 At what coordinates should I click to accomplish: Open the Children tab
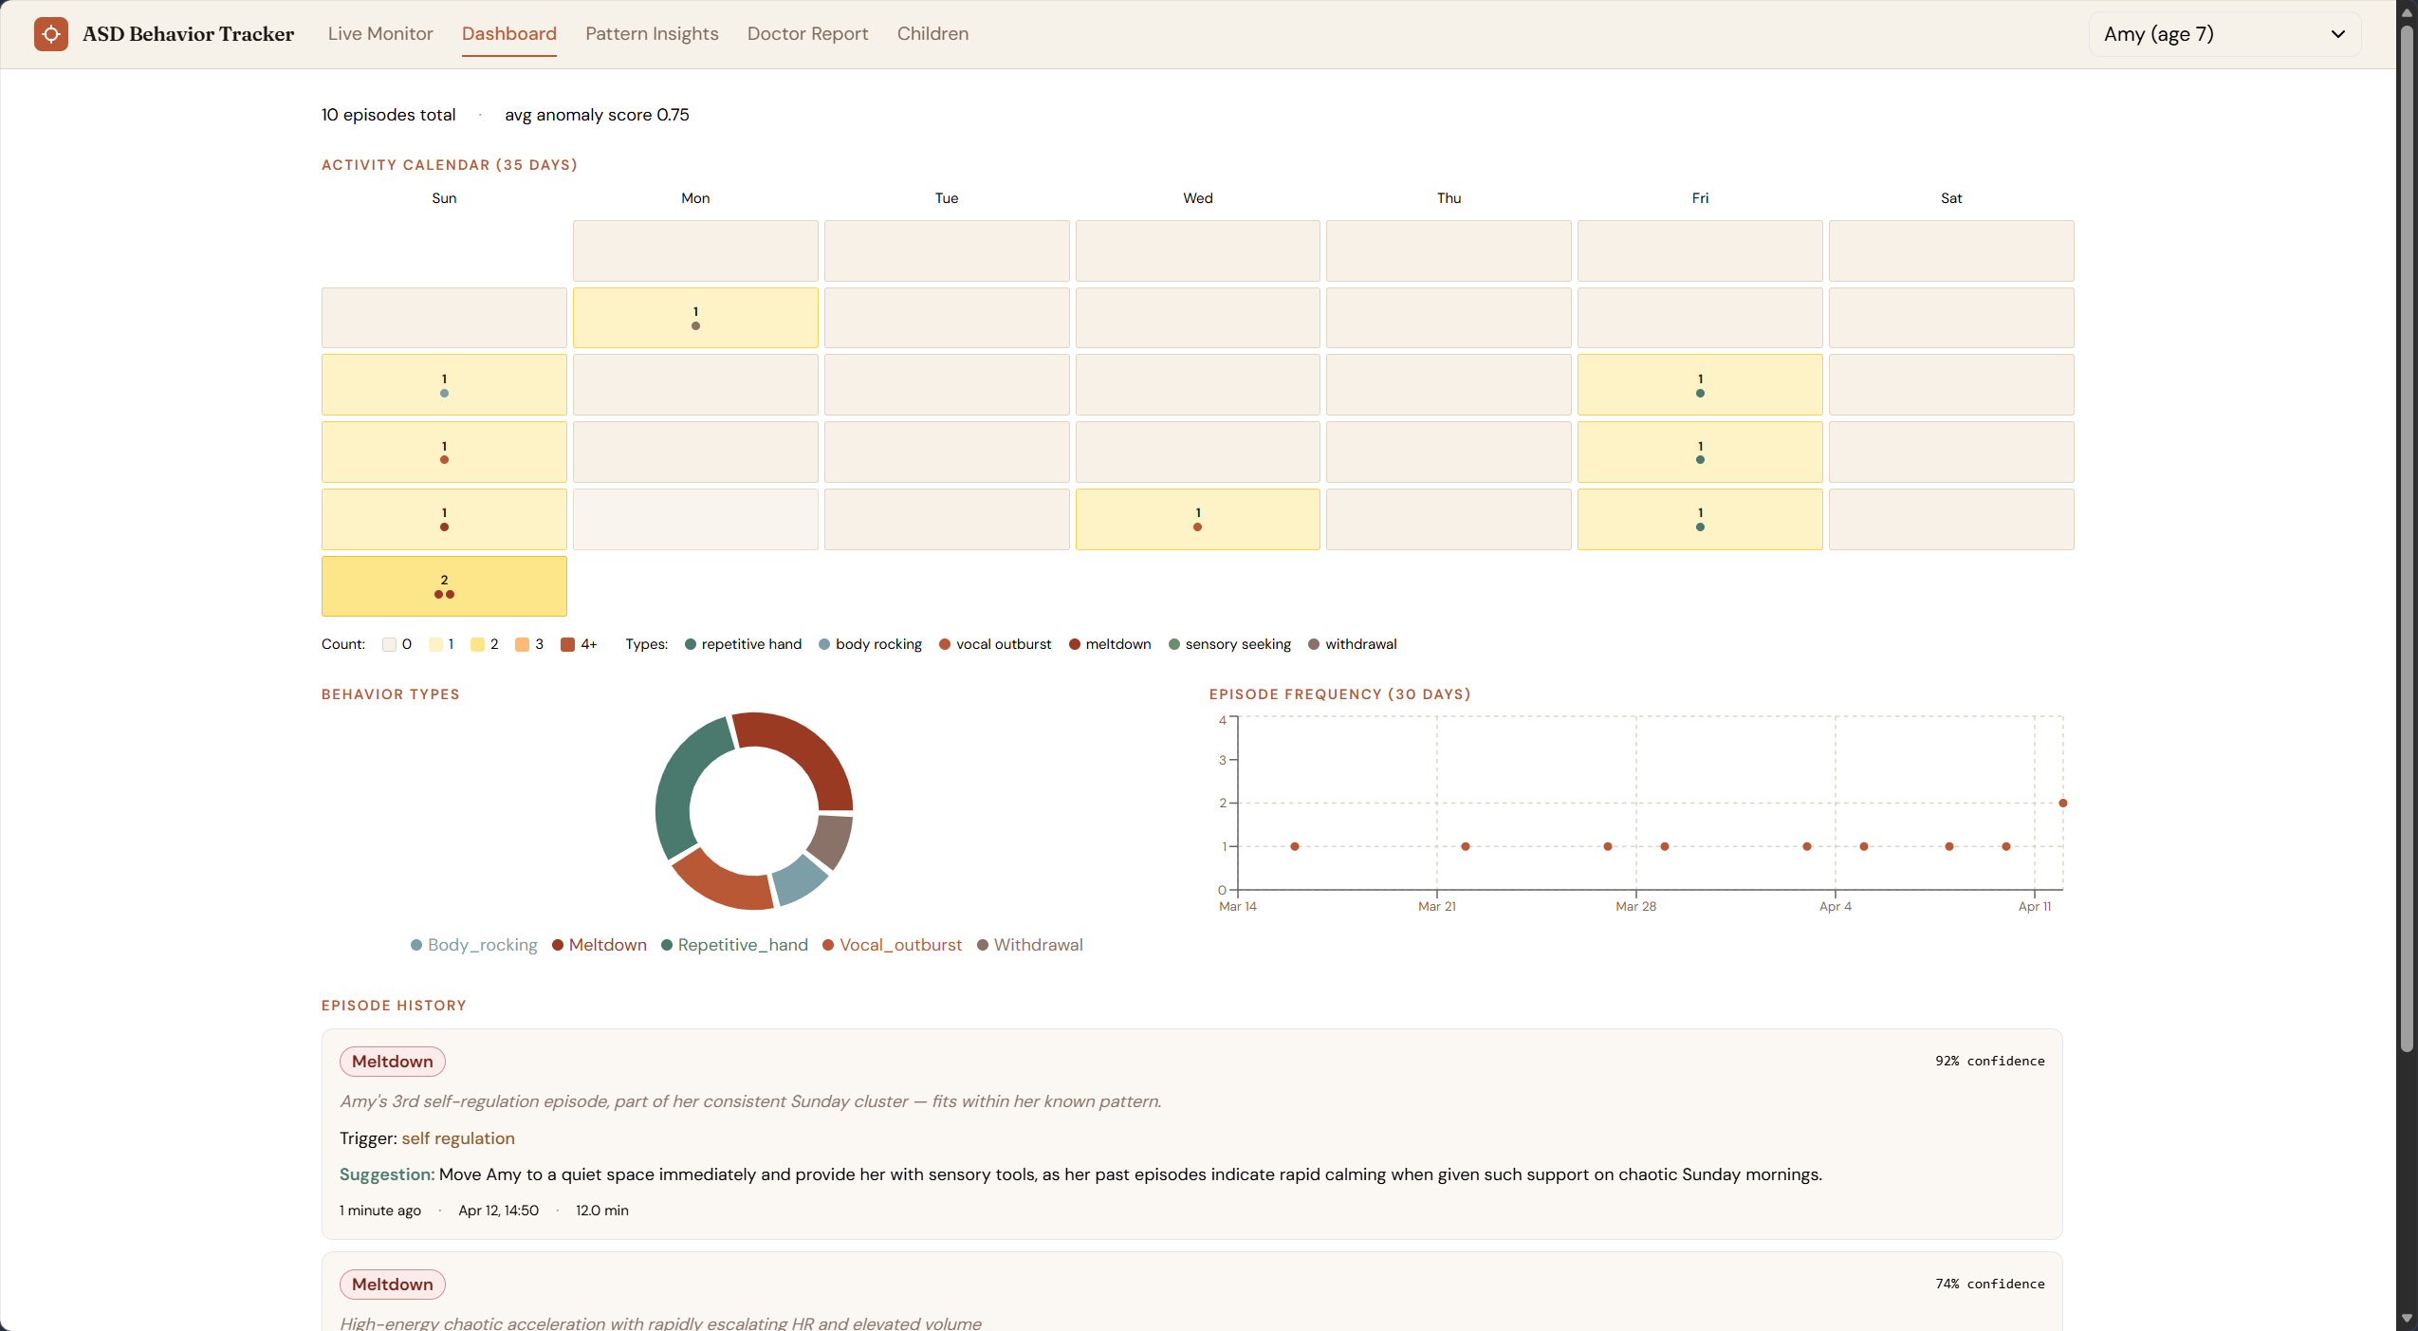pyautogui.click(x=932, y=34)
